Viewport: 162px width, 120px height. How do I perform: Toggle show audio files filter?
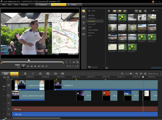pos(125,11)
